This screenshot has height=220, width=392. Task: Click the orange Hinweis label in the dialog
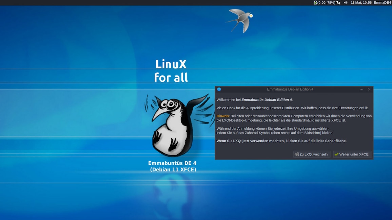pyautogui.click(x=223, y=116)
